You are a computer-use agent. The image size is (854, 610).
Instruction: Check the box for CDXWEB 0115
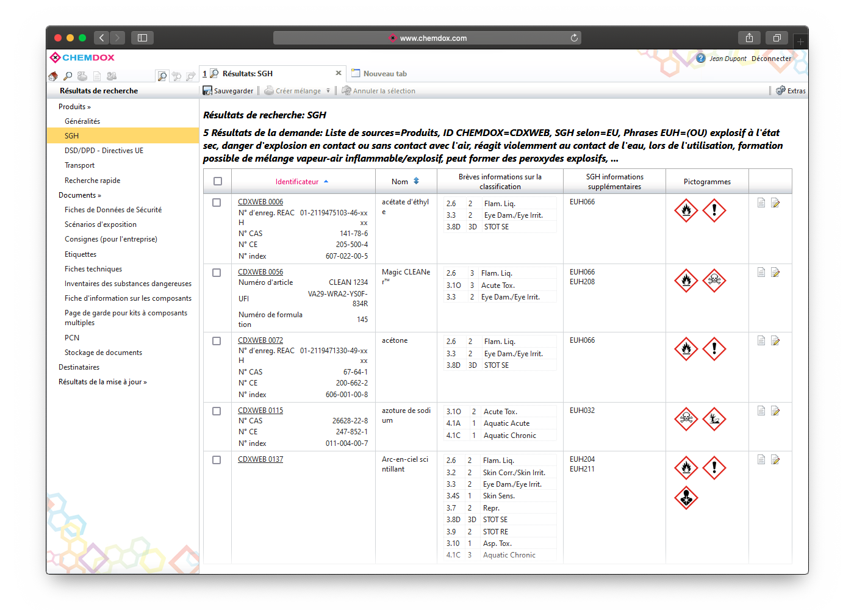tap(217, 411)
